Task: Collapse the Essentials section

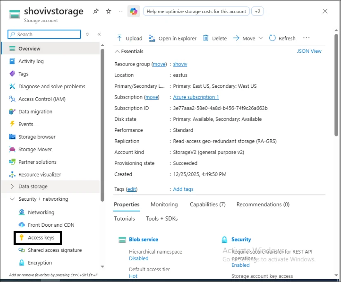Action: click(x=117, y=52)
